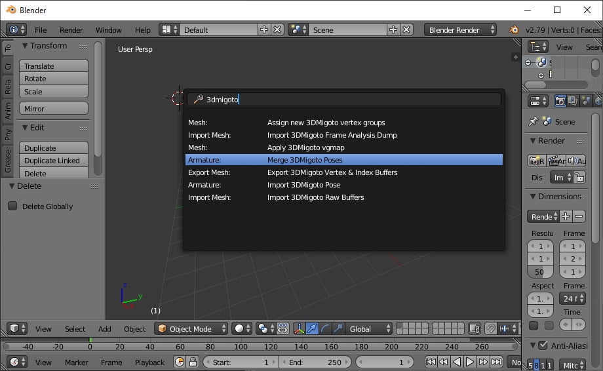Click the Start frame field

pos(240,362)
